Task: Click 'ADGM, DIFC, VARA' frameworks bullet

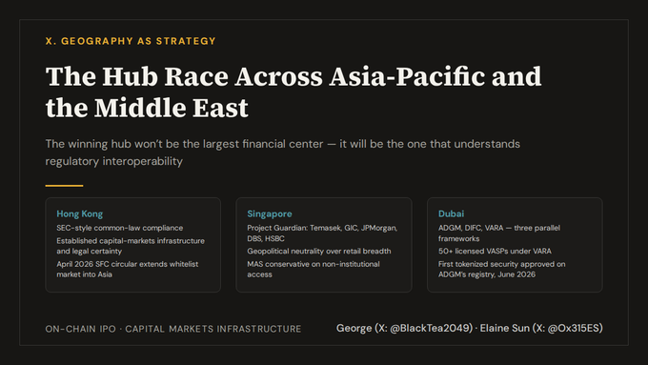Action: (x=499, y=233)
